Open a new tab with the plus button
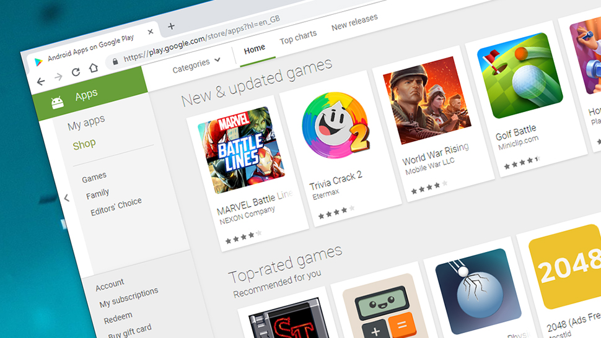 (172, 26)
